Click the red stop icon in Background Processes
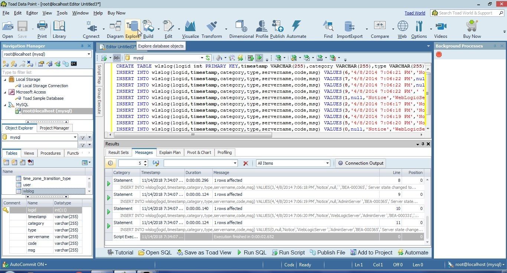 [x=439, y=55]
